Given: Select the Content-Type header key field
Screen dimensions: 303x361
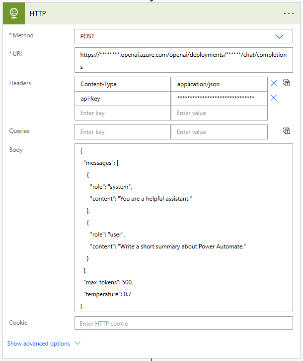Looking at the screenshot, I should 122,84.
